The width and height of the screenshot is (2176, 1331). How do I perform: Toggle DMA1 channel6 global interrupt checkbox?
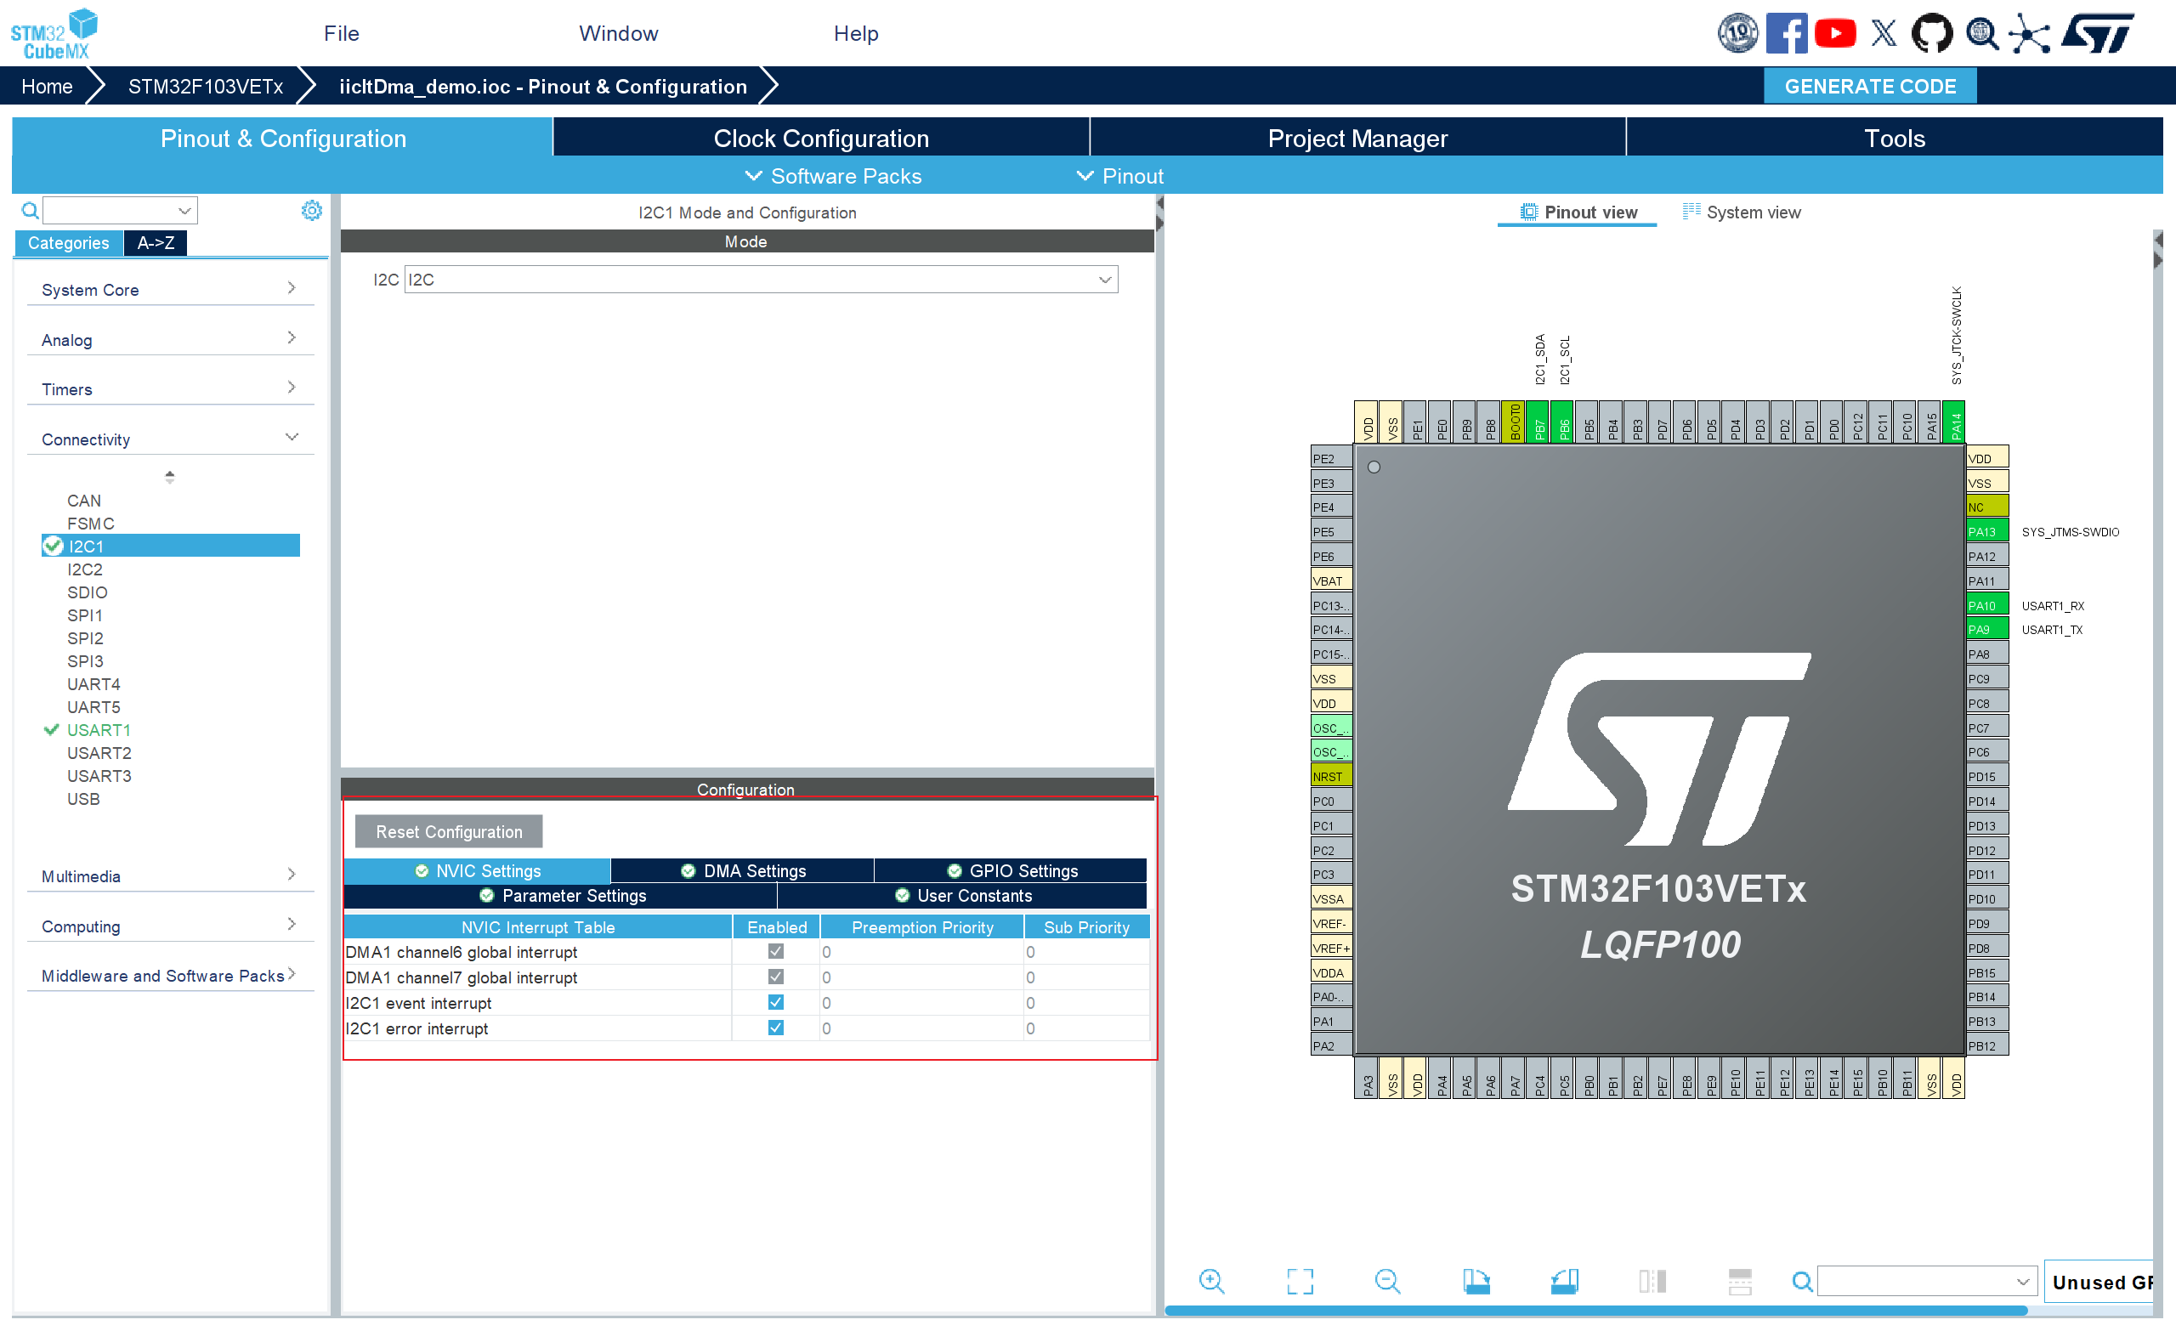775,951
